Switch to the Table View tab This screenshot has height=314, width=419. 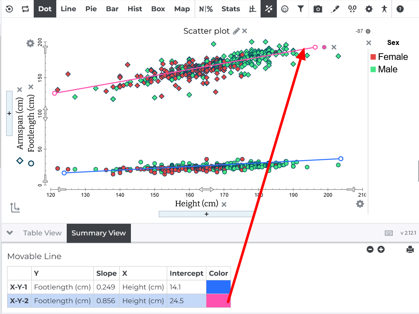[x=42, y=233]
